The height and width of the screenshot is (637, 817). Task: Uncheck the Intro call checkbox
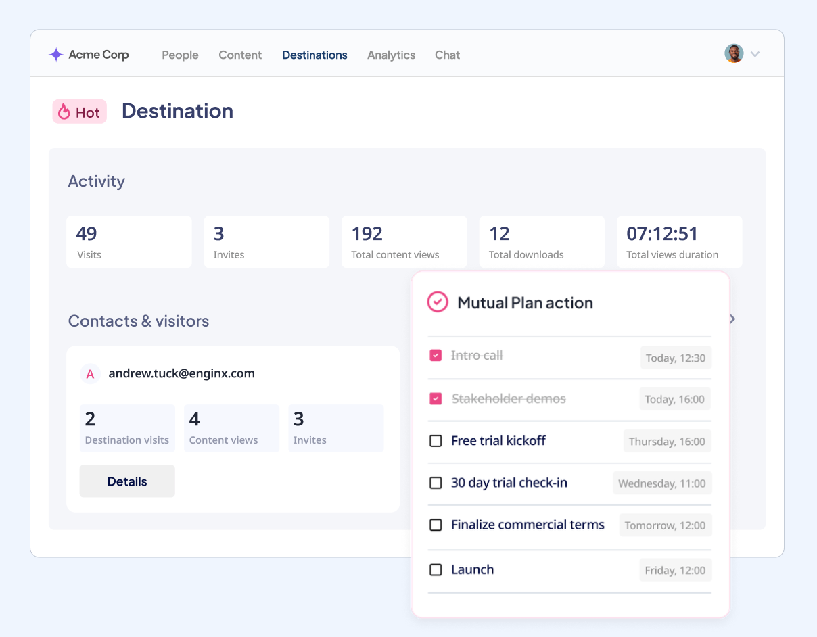point(436,356)
